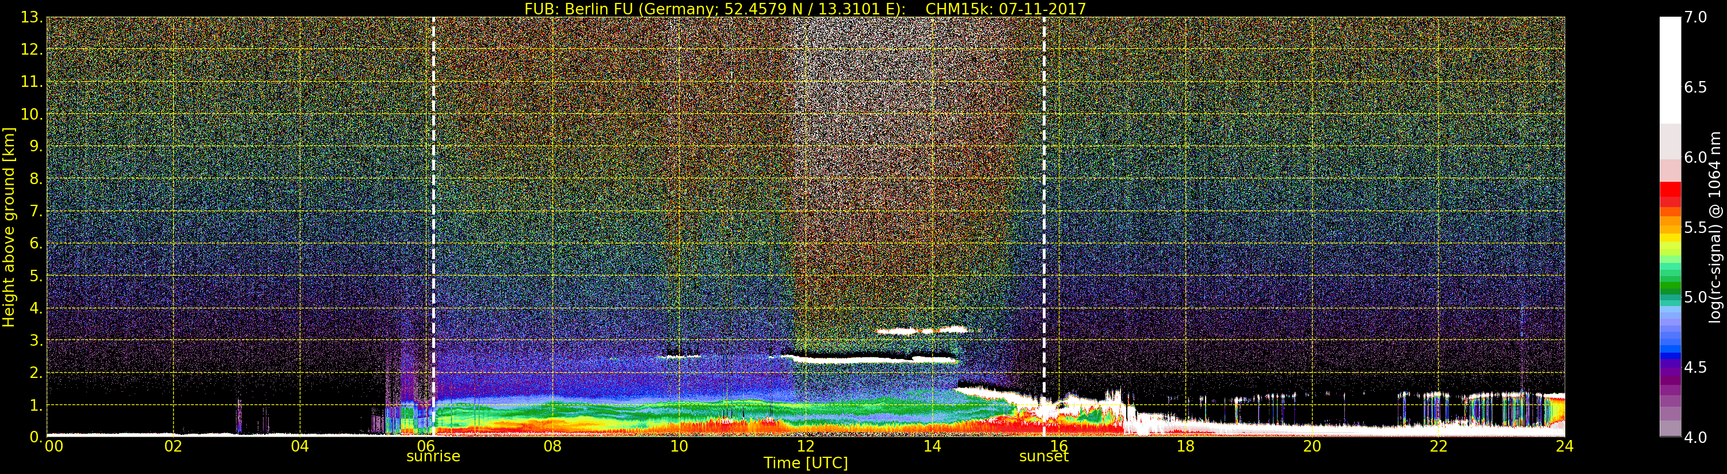
Task: Click the '6.0' colorbar tick value
Action: coord(1695,157)
